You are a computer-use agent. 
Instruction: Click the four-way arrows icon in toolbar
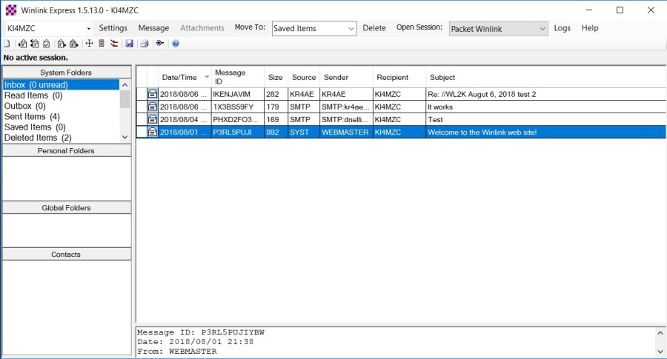pyautogui.click(x=89, y=44)
